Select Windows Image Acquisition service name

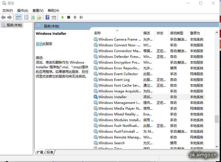point(120,91)
